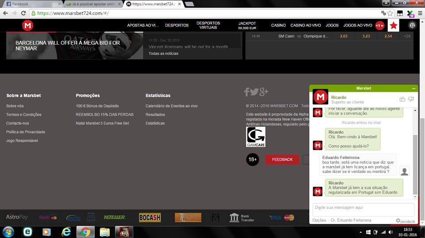Expand the red +1 menu dropdown
Viewport: 425px width, 238px height.
[380, 26]
